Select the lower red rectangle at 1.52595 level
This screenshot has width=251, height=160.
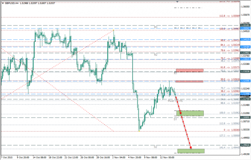coord(189,82)
